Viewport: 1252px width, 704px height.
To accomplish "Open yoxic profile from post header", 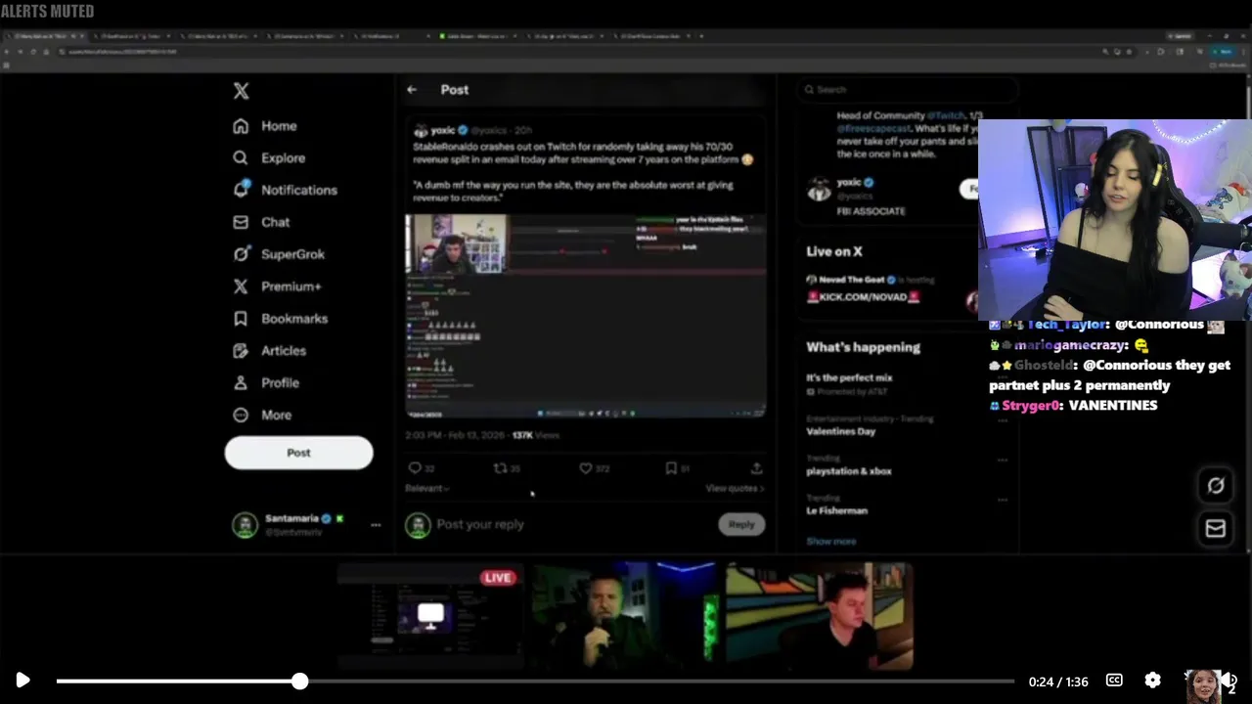I will [443, 130].
